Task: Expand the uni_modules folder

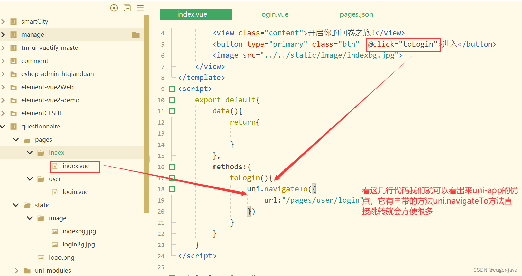Action: point(17,271)
